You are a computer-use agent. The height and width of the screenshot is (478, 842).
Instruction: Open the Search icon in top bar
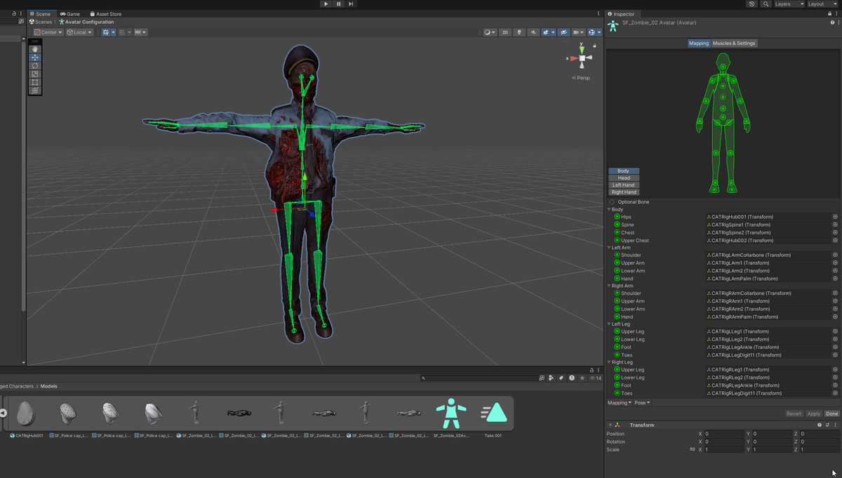click(766, 4)
